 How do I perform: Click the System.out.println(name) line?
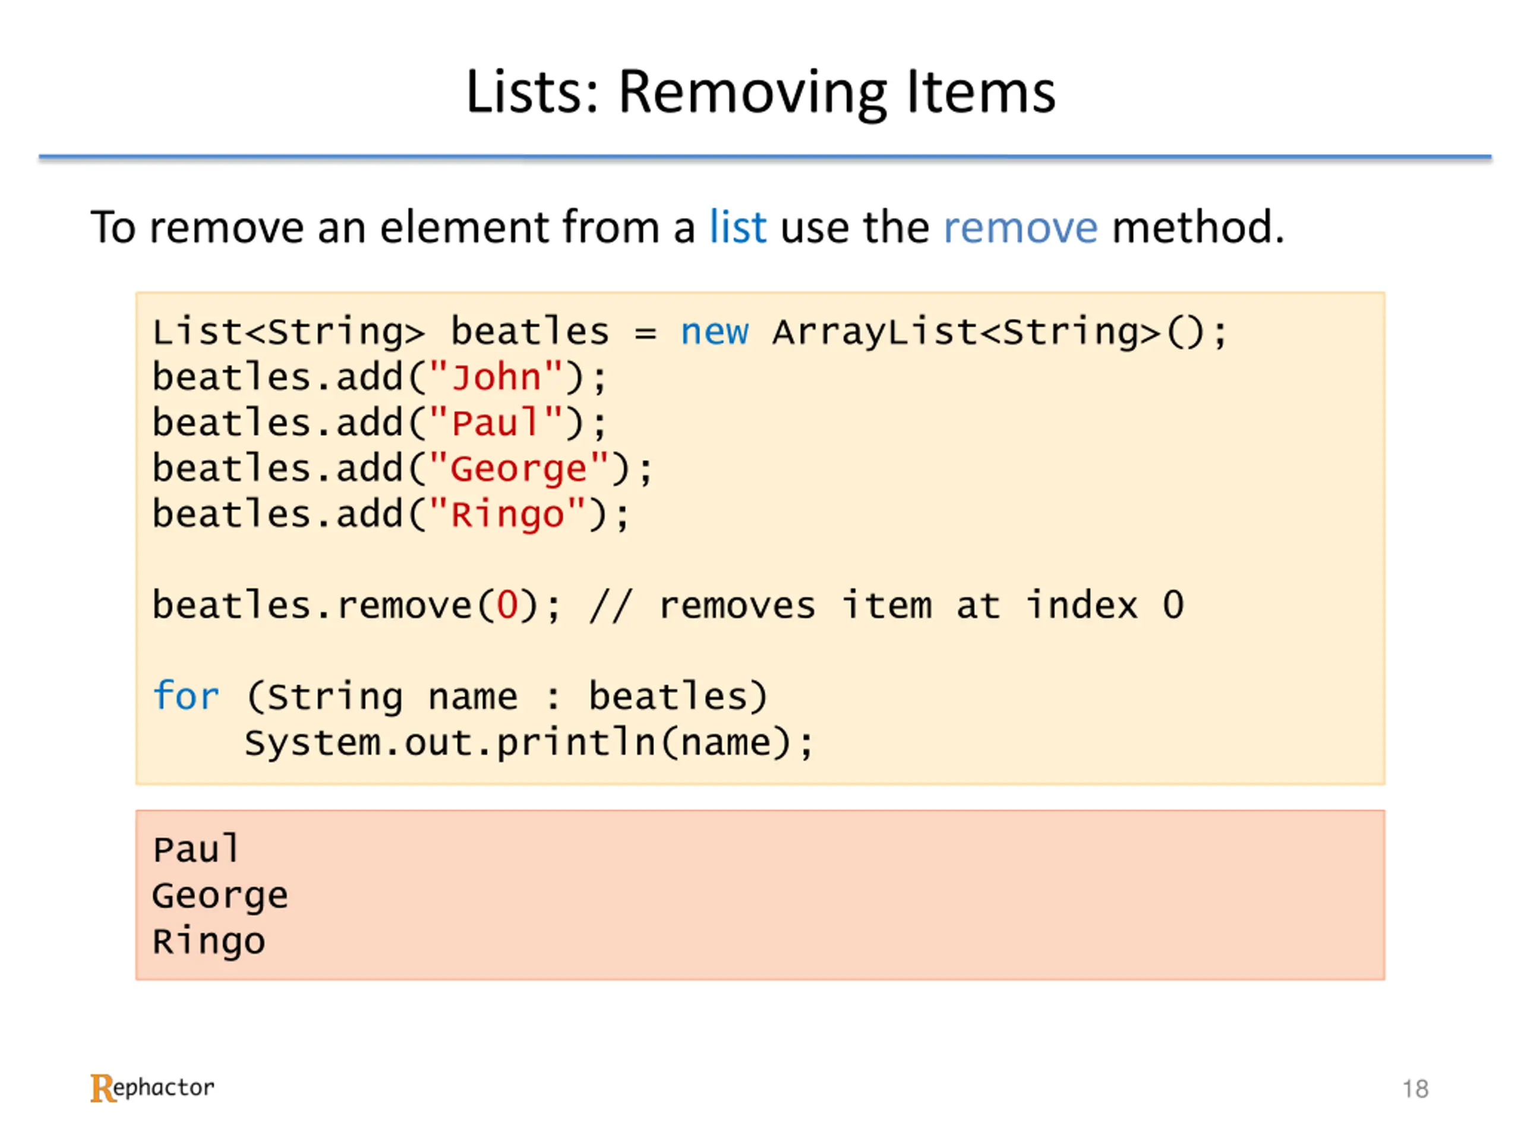pos(529,743)
